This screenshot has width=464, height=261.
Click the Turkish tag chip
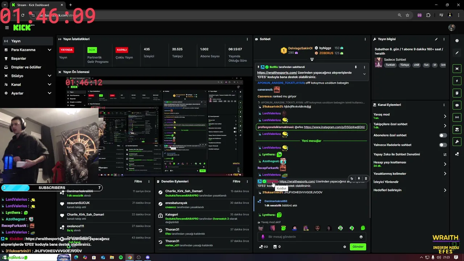390,65
